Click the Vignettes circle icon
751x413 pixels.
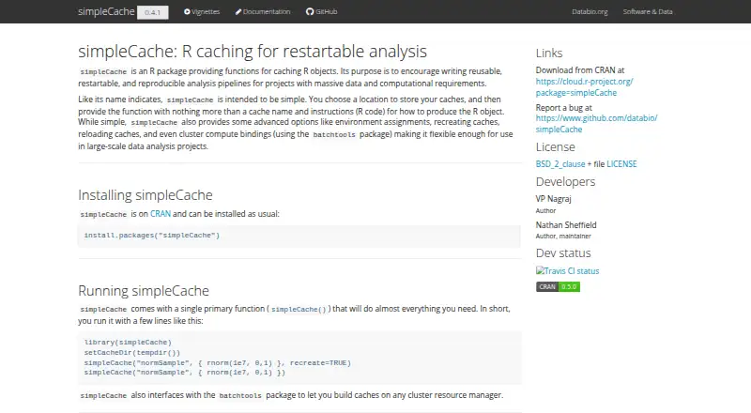pyautogui.click(x=187, y=11)
